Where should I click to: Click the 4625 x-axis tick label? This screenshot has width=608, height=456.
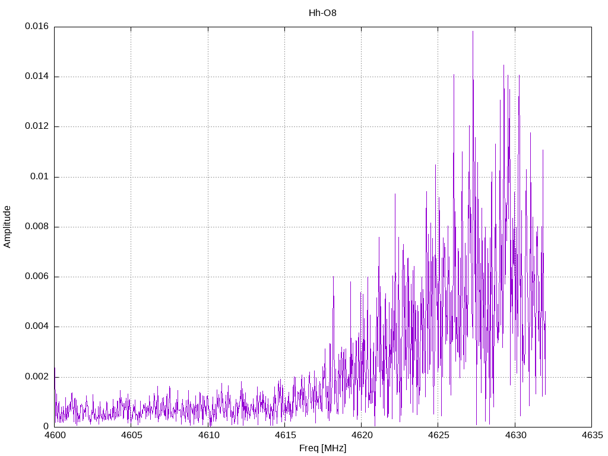click(x=438, y=435)
